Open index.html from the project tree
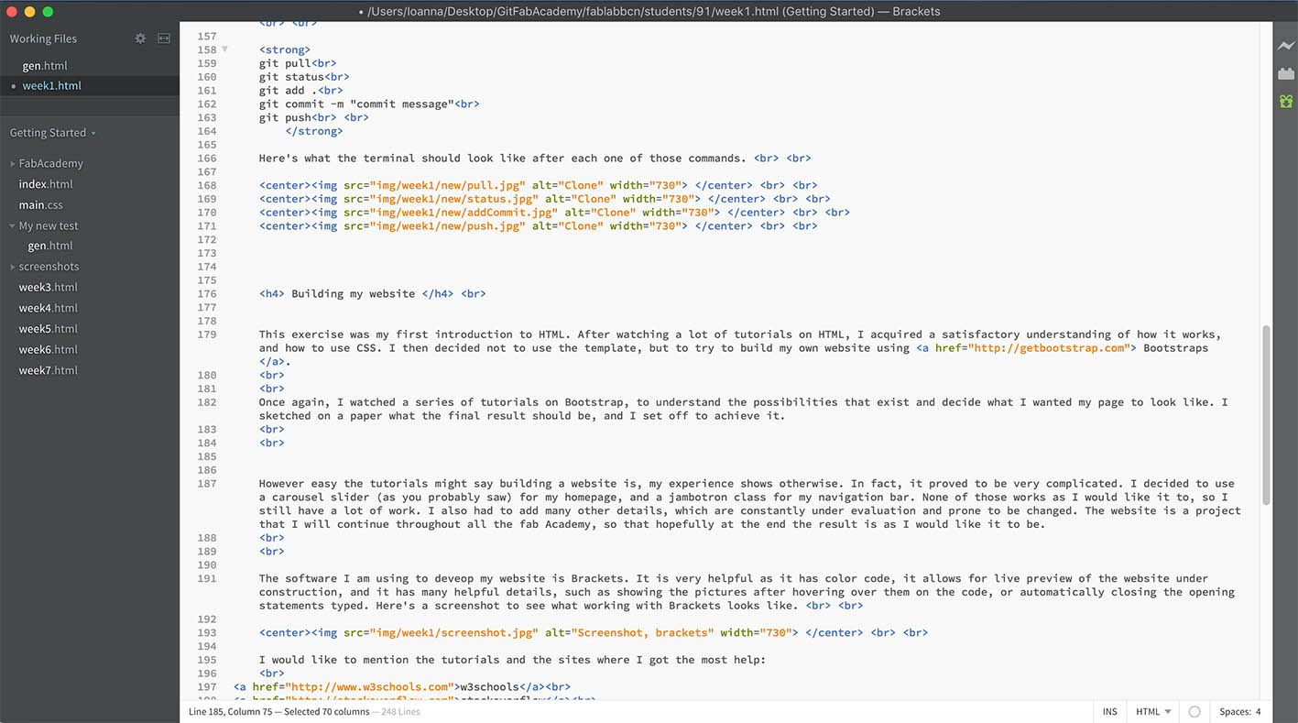The image size is (1298, 723). tap(46, 184)
